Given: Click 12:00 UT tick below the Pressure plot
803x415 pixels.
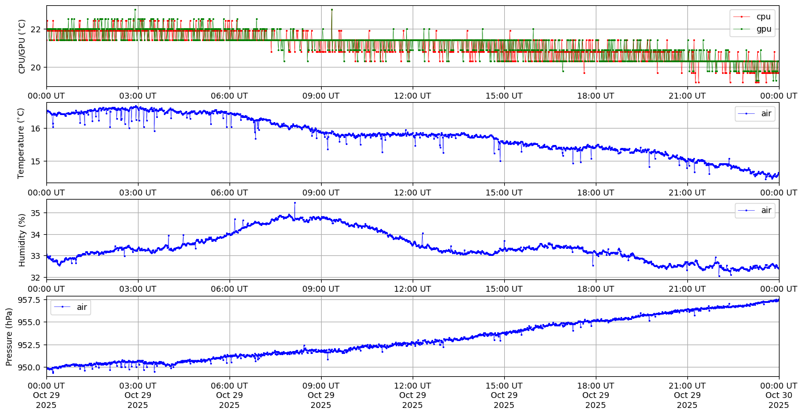Looking at the screenshot, I should tap(412, 386).
